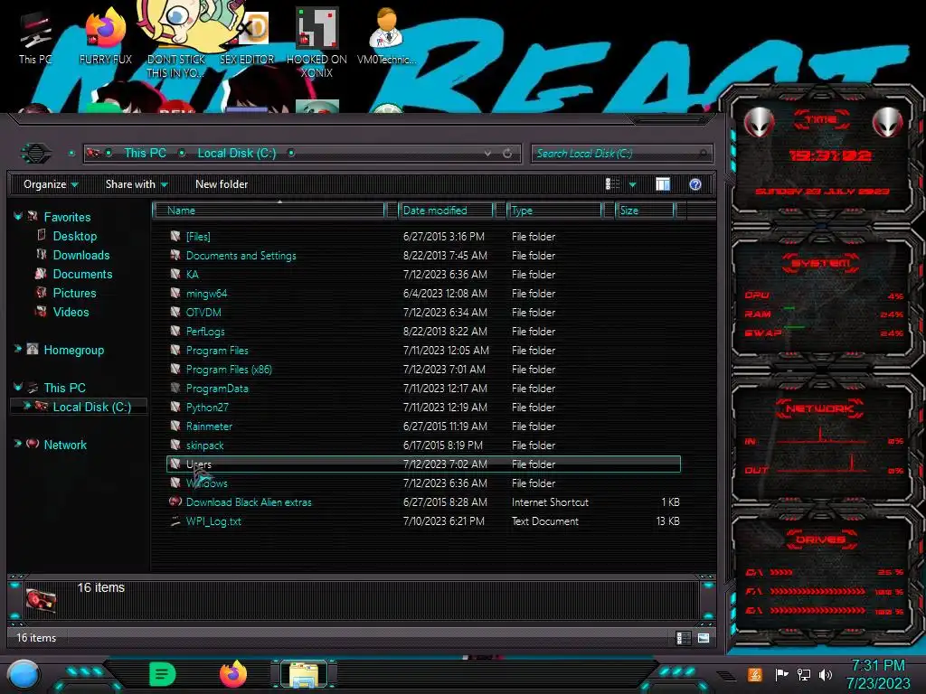926x694 pixels.
Task: Open the Share with dropdown
Action: [137, 184]
